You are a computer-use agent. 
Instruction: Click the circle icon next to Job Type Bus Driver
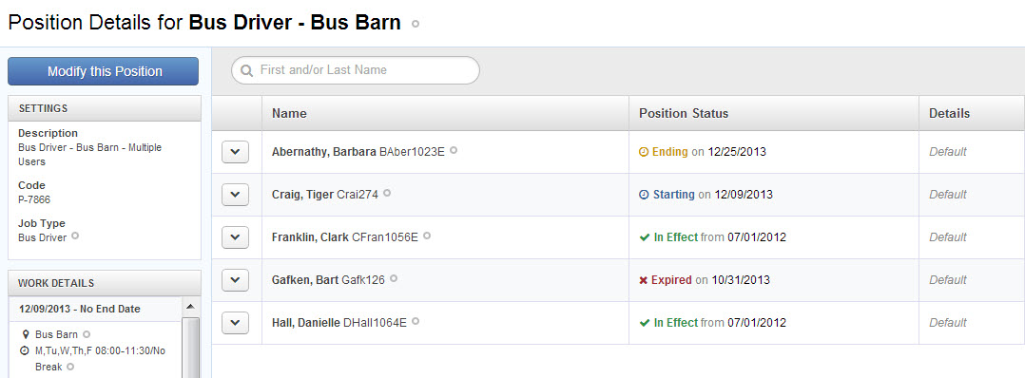tap(75, 236)
